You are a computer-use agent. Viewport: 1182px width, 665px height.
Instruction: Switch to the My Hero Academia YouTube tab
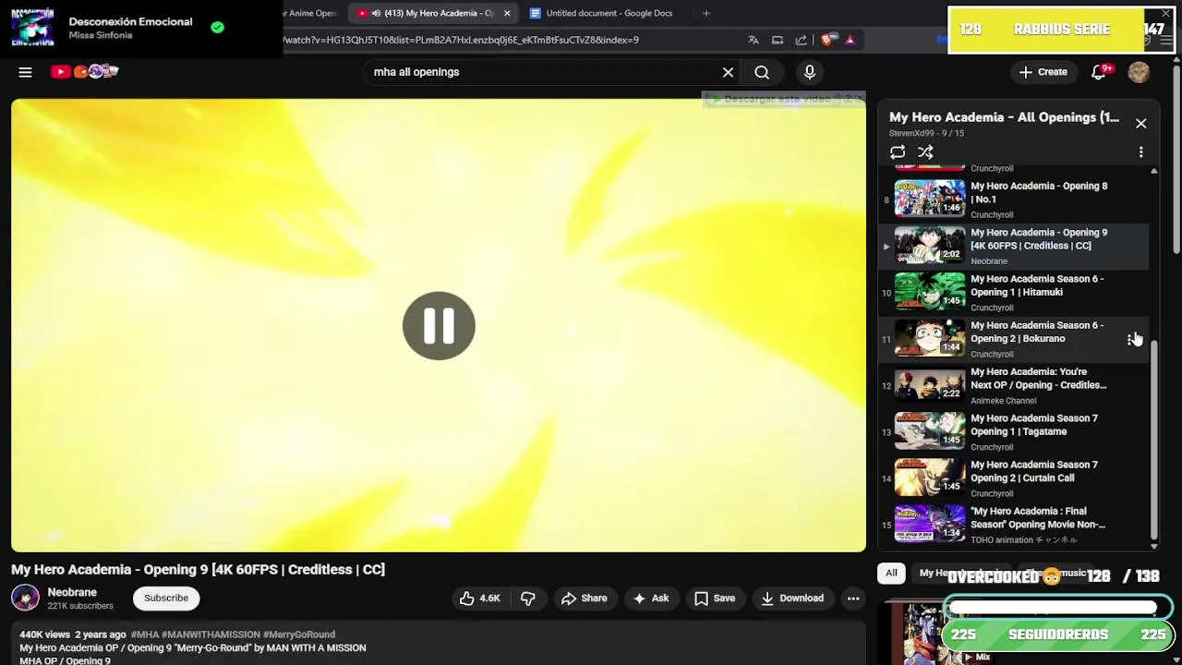(x=432, y=13)
